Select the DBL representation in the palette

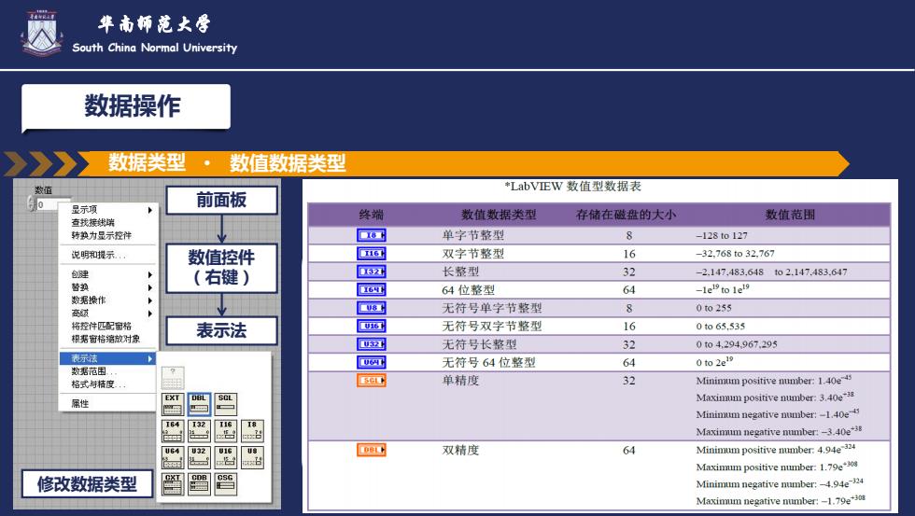[199, 404]
